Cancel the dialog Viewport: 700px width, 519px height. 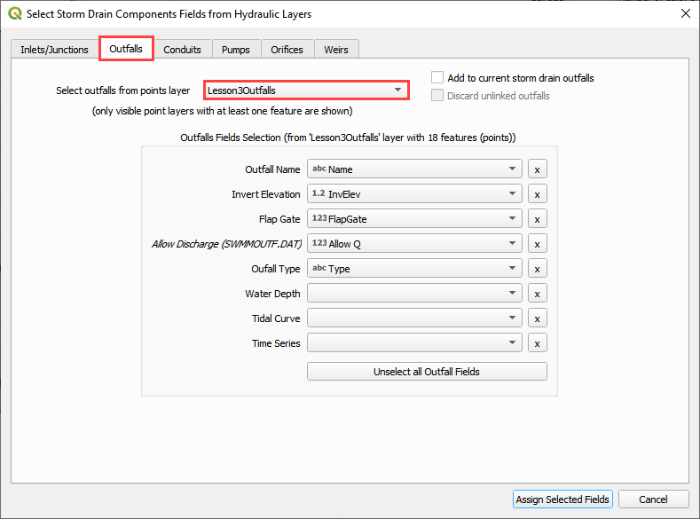coord(653,499)
